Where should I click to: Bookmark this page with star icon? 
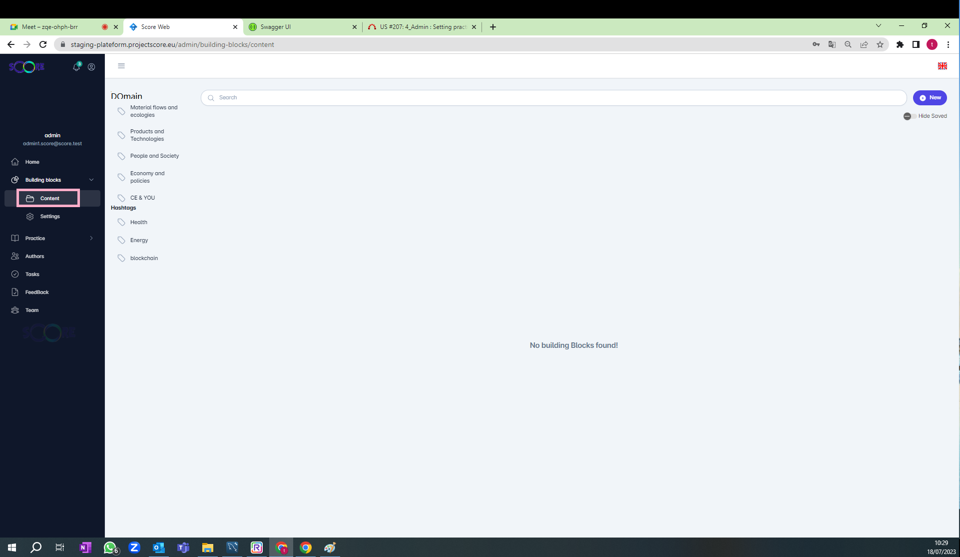coord(880,44)
